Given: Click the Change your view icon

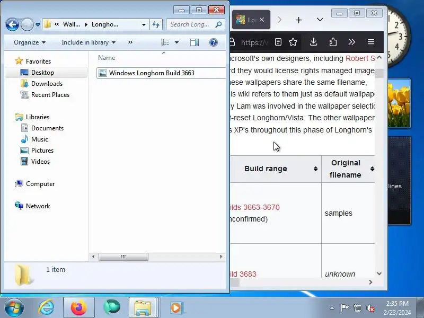Looking at the screenshot, I should pos(165,42).
